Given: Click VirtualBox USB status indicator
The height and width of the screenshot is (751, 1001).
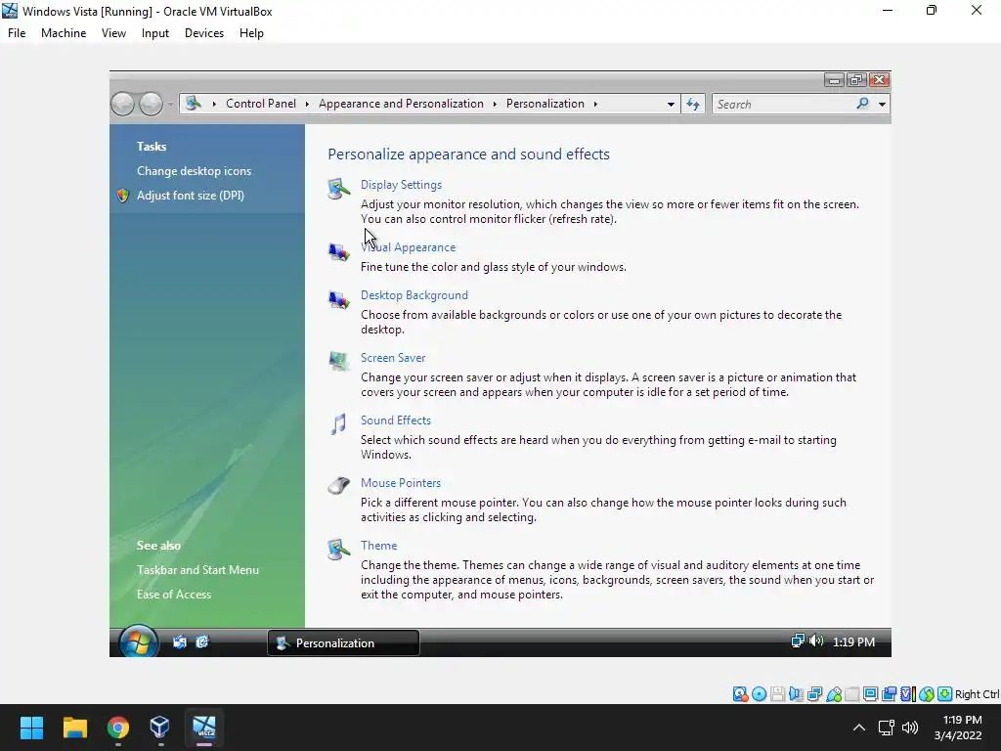Looking at the screenshot, I should (834, 694).
